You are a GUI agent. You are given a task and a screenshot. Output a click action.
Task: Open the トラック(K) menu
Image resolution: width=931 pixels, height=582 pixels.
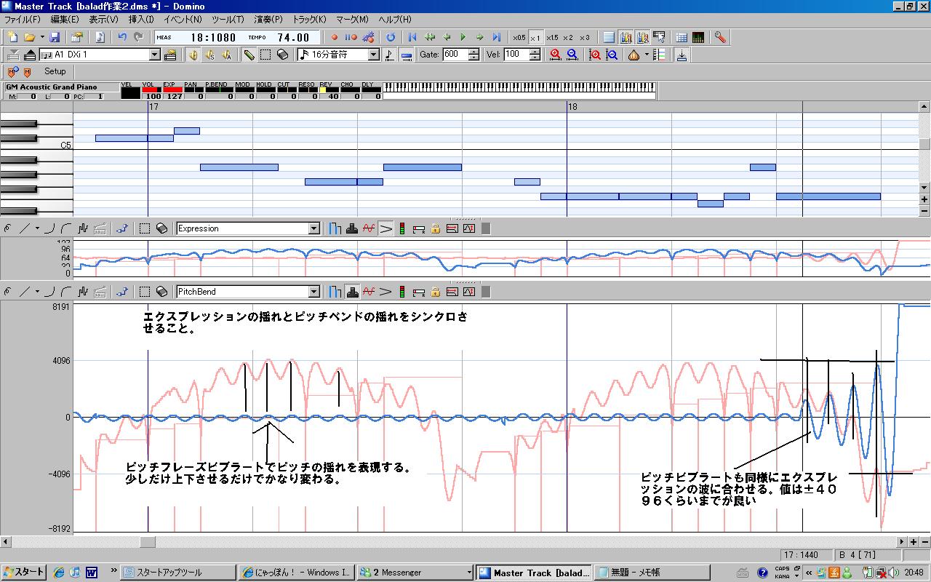click(x=309, y=20)
